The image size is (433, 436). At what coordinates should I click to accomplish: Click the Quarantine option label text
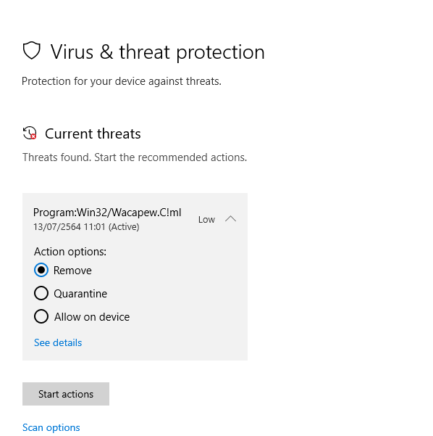coord(80,294)
